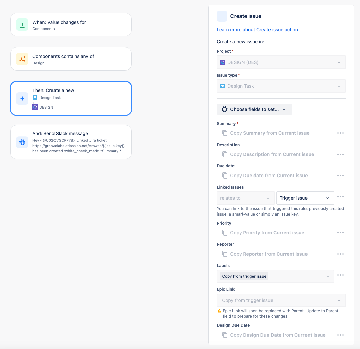
Task: Click the Design Task issue type icon
Action: tap(35, 97)
